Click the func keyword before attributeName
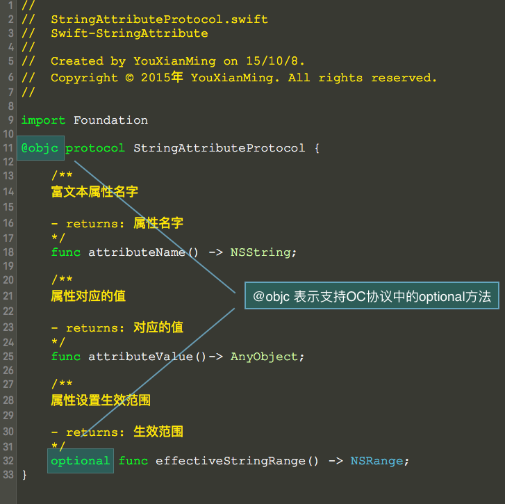Screen dimensions: 505x504 (66, 252)
